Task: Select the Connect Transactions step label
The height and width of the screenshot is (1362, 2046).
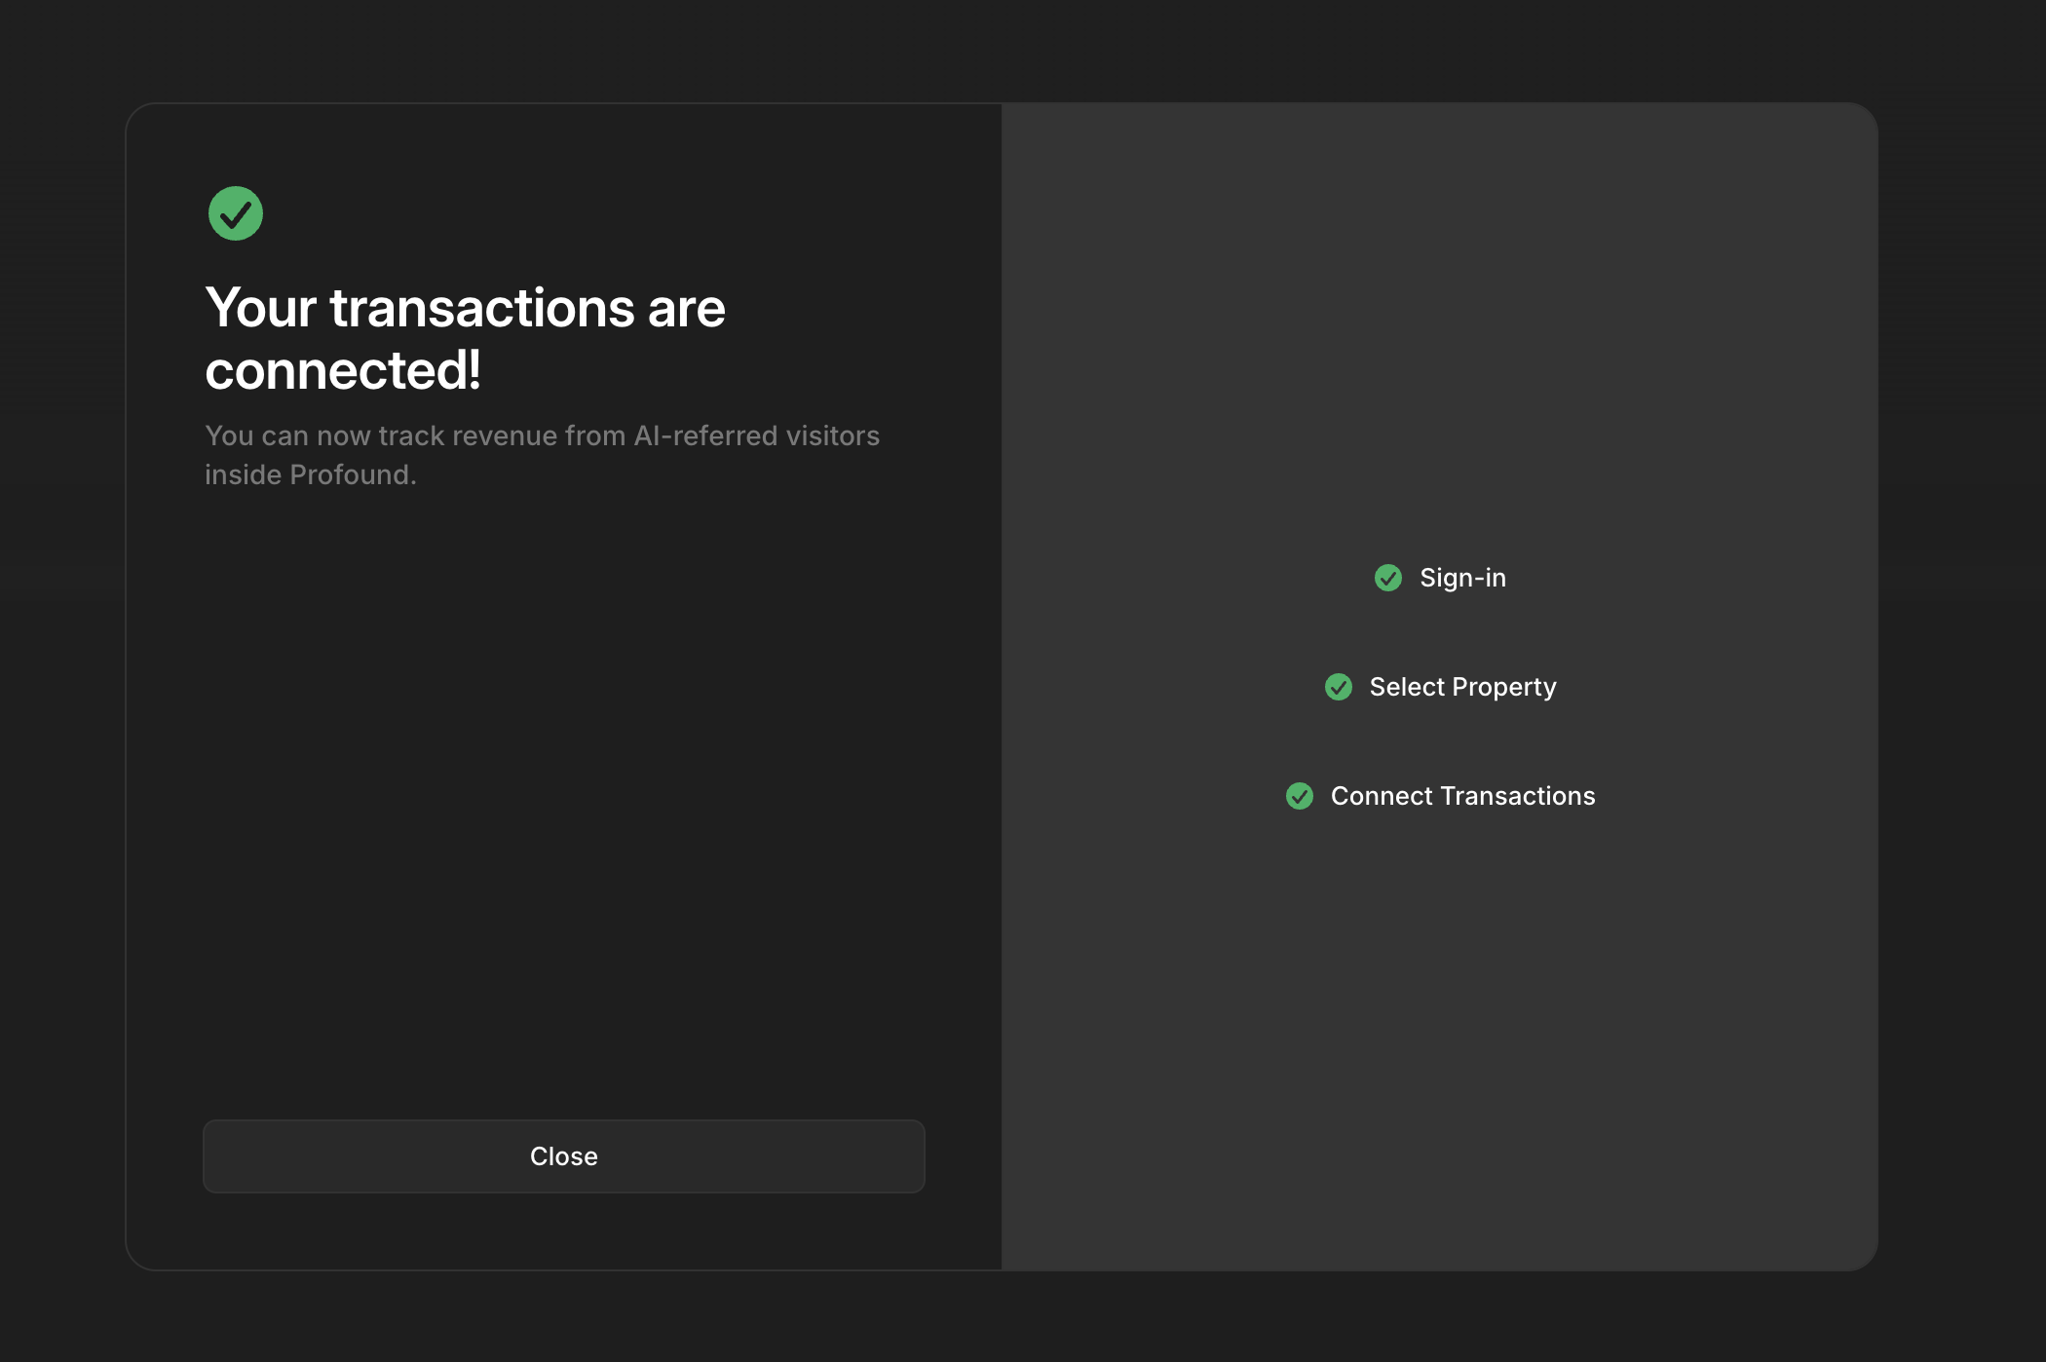Action: tap(1462, 796)
